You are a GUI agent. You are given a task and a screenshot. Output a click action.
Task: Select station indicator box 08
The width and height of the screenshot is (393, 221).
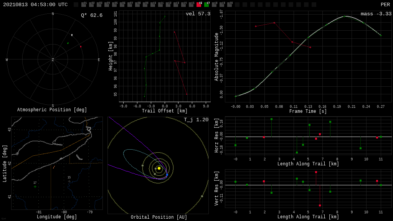137,4
